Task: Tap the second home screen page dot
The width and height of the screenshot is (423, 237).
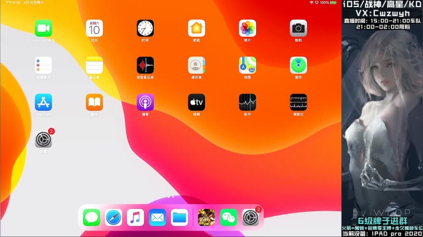Action: 173,197
